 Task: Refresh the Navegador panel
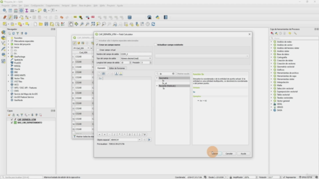click(13, 33)
